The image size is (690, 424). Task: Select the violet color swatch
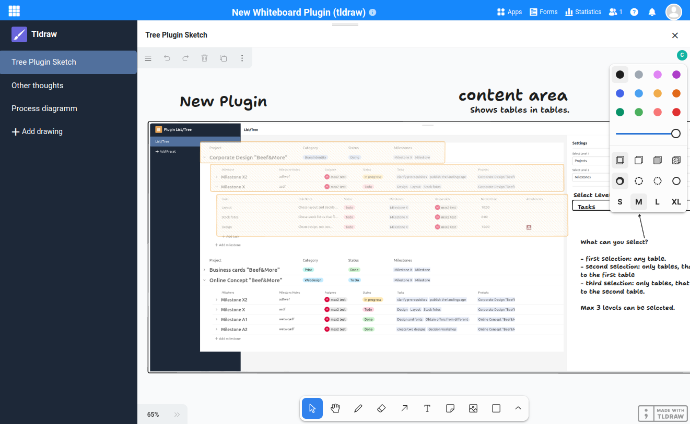click(x=676, y=75)
